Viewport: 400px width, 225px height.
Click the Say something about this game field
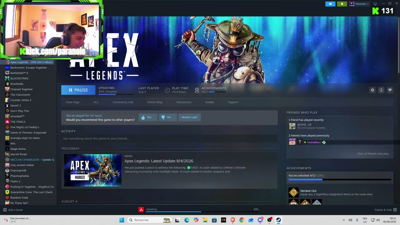[x=169, y=138]
